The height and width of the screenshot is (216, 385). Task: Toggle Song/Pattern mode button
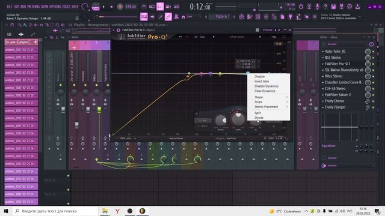96,7
